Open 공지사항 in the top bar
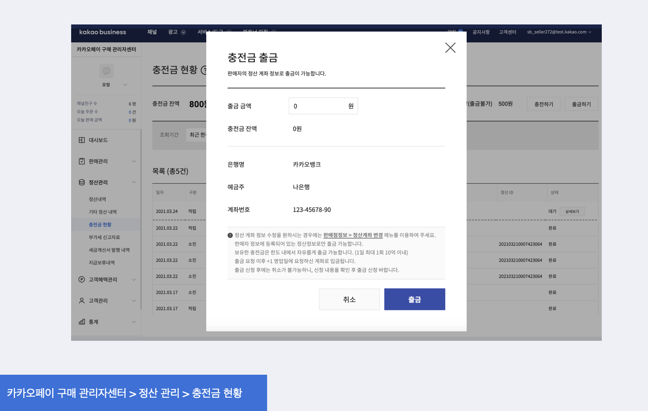 481,32
